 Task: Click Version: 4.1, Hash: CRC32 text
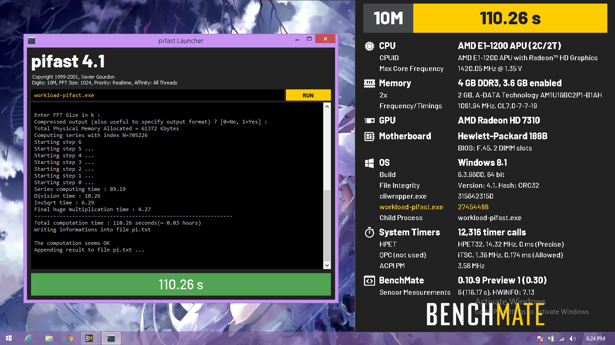tap(498, 186)
